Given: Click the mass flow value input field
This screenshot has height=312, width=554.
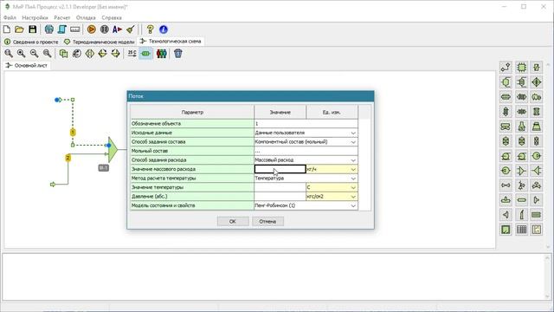Looking at the screenshot, I should pos(280,169).
